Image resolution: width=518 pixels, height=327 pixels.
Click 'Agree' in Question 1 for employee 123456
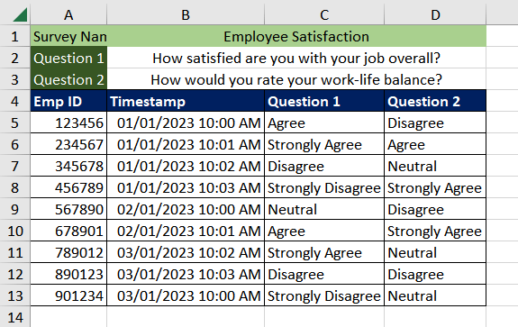coord(324,123)
